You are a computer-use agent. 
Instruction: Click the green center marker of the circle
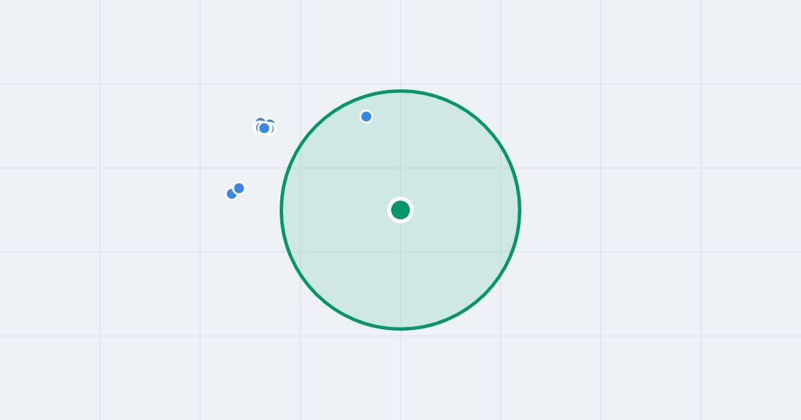coord(400,210)
